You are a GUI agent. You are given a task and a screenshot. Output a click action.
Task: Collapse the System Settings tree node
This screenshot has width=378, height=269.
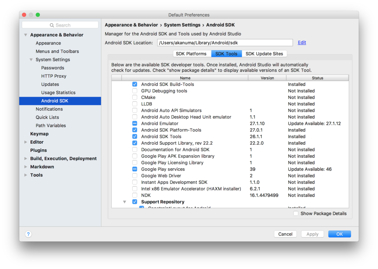[31, 59]
